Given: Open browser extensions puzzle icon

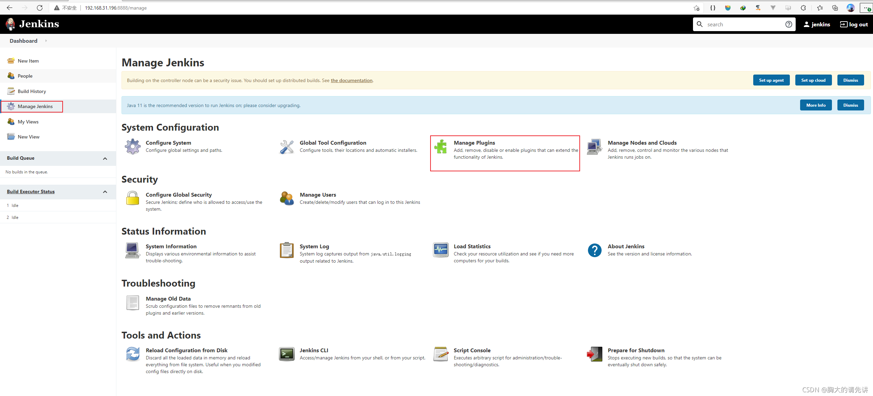Looking at the screenshot, I should coord(803,8).
